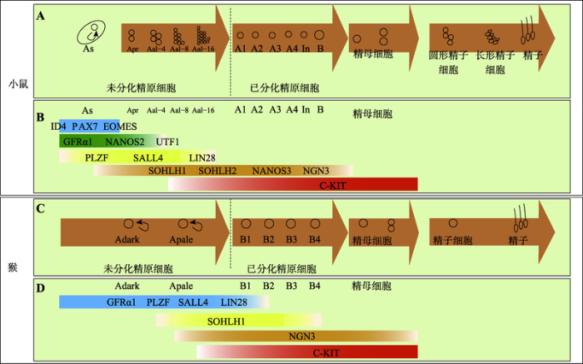Screen dimensions: 583x364
Task: Click the Adark cell with self-renewal arrow
Action: tap(136, 224)
